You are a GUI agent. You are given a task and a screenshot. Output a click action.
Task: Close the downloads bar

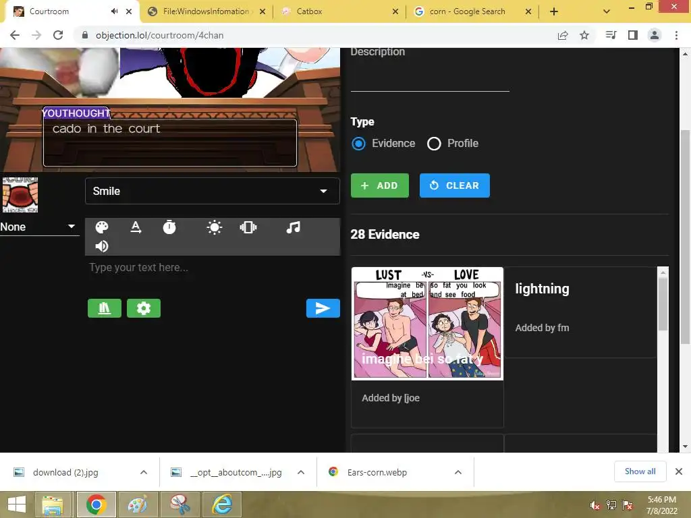click(679, 471)
